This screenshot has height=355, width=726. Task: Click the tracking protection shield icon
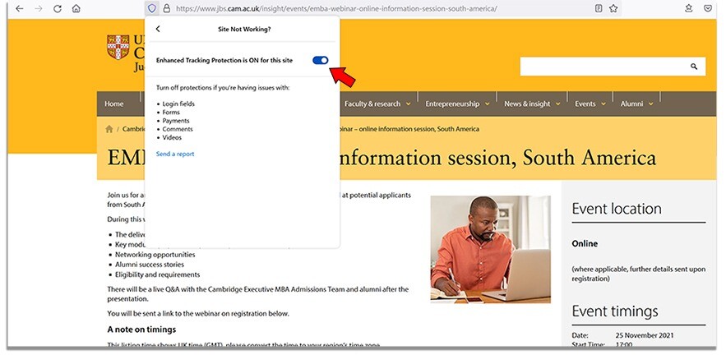pos(152,8)
